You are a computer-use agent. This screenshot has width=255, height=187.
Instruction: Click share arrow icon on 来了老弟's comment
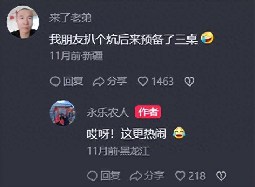pos(99,81)
